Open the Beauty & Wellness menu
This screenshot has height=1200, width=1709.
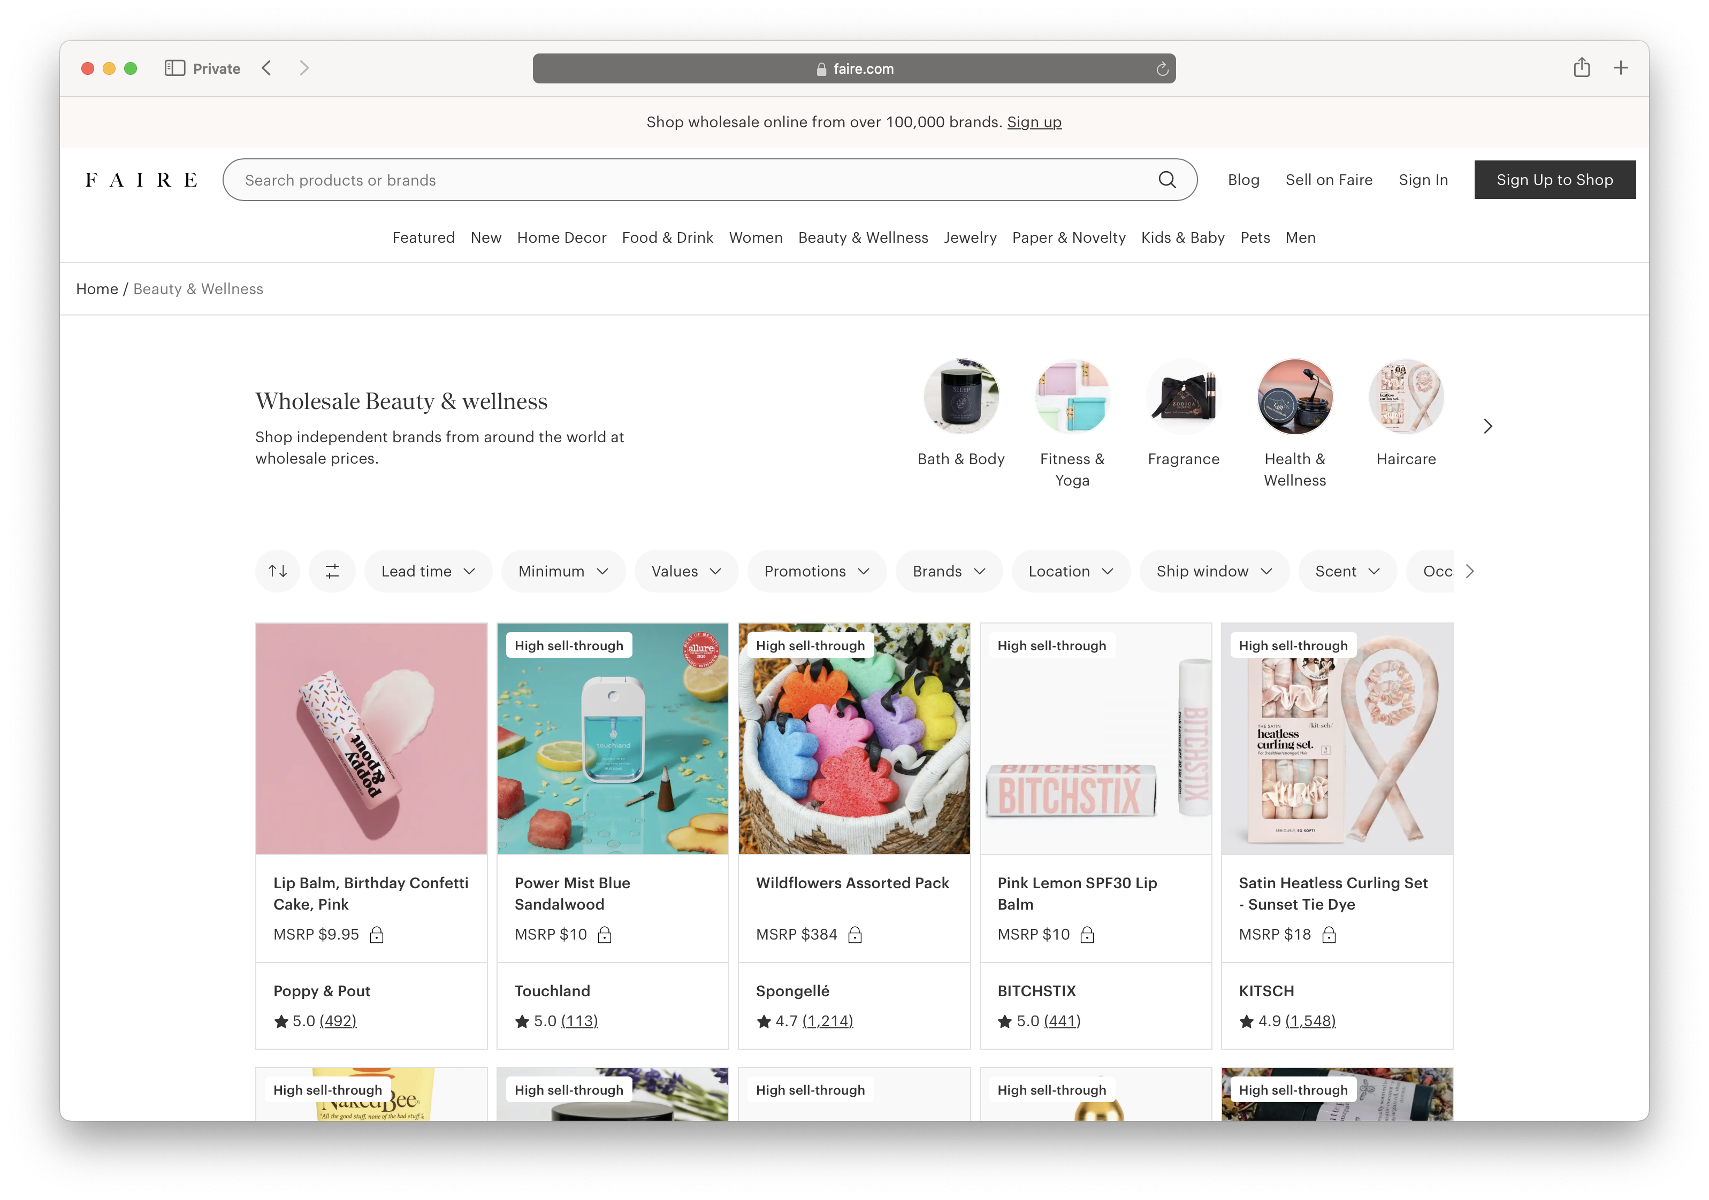tap(863, 237)
